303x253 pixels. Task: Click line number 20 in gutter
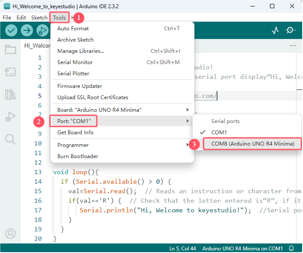pos(38,239)
